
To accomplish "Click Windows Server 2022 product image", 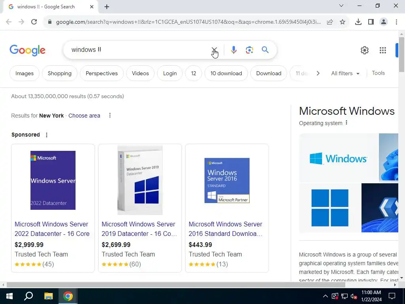I will [53, 180].
